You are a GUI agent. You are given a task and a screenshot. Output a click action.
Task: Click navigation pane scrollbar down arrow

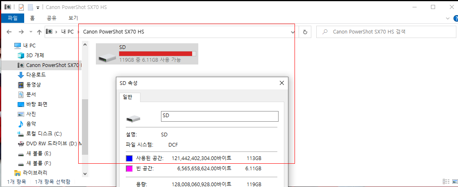[x=85, y=174]
